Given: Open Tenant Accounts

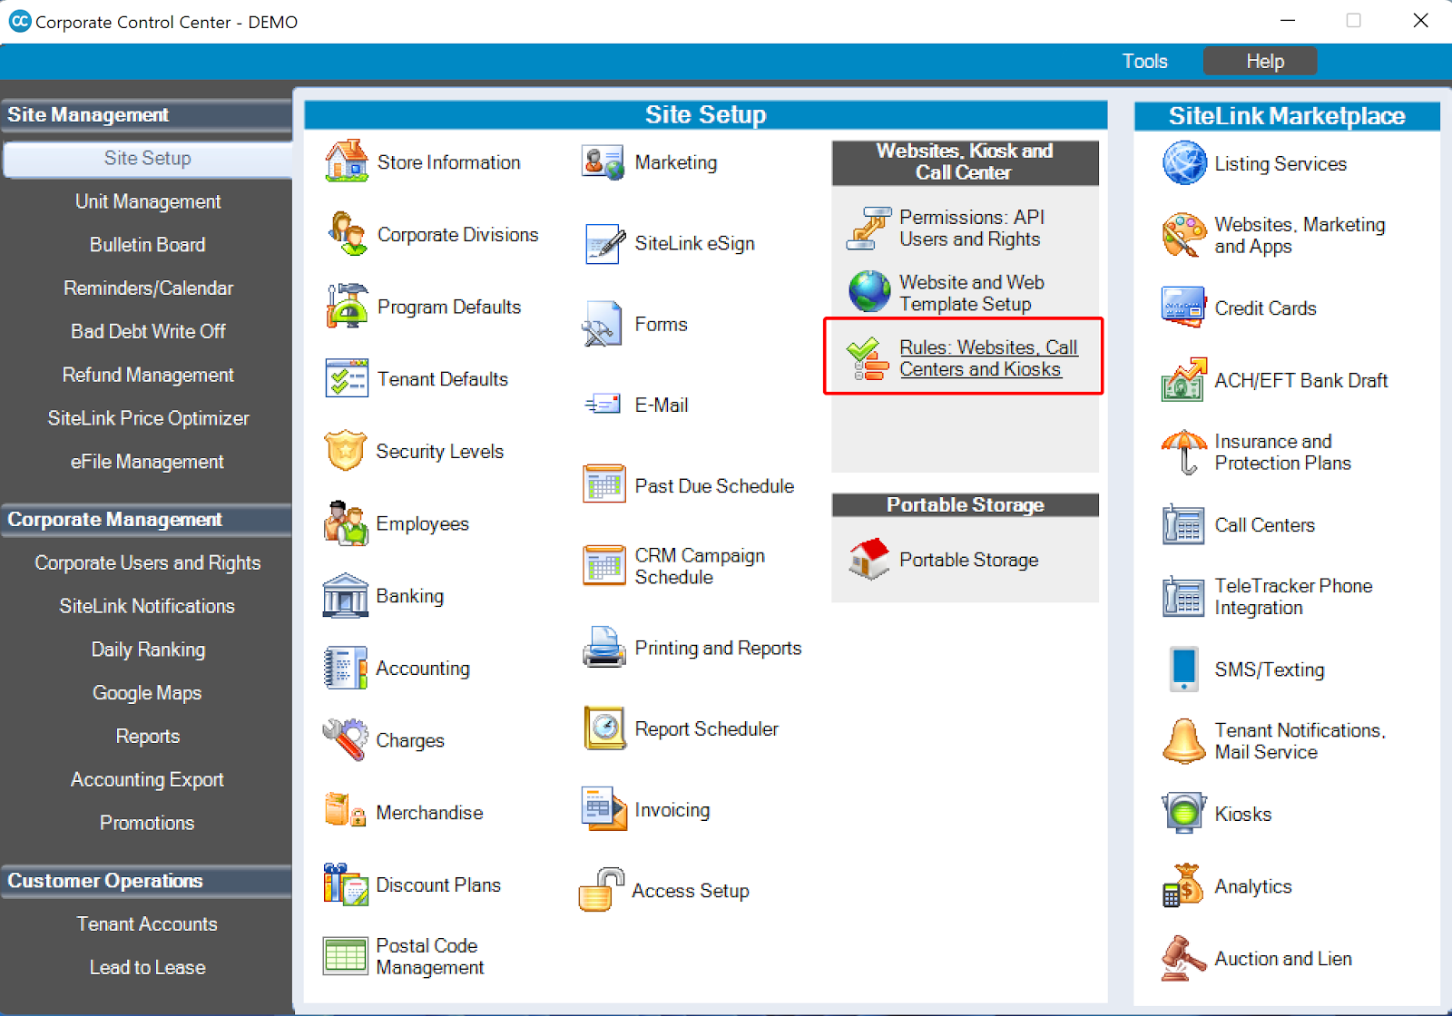Looking at the screenshot, I should click(x=147, y=924).
